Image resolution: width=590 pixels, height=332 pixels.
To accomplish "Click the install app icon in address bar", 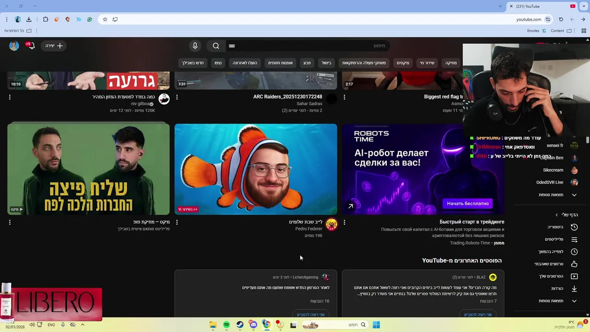I will (115, 19).
